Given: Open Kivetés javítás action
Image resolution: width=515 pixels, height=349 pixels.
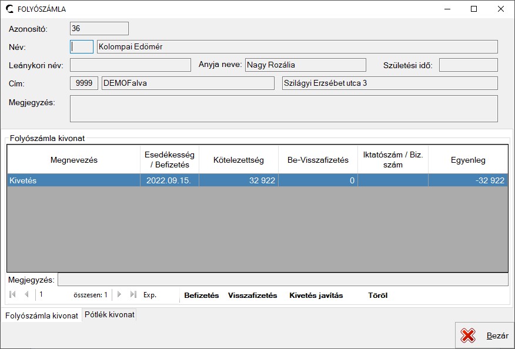Looking at the screenshot, I should pyautogui.click(x=316, y=296).
